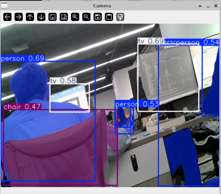Click the 'person 0.69' detection label
Screen dimensions: 221x194
point(23,58)
